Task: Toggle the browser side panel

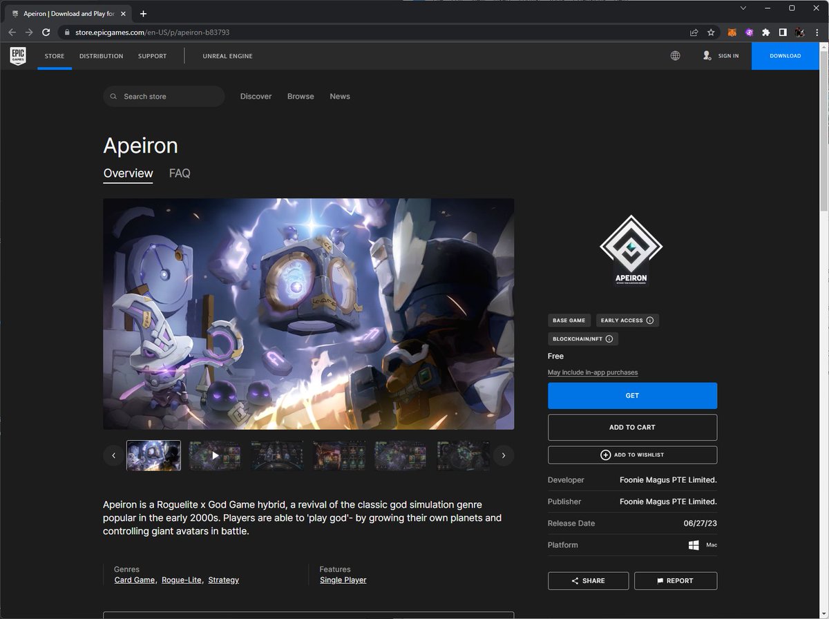Action: [x=783, y=32]
